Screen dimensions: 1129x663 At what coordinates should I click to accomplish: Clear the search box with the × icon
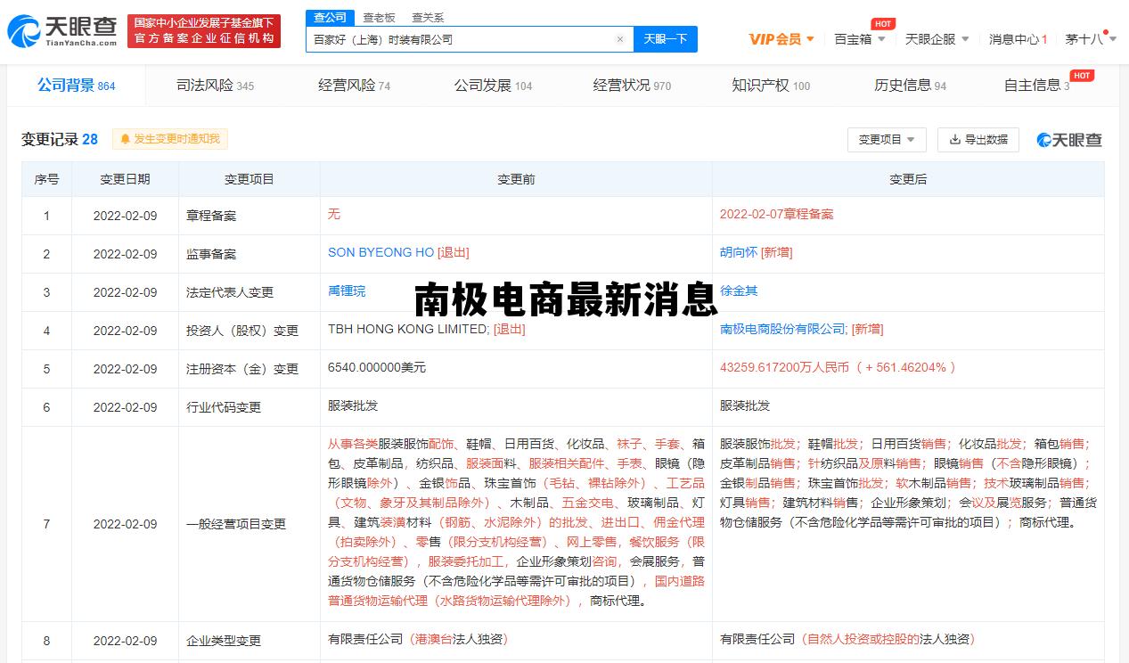[x=620, y=39]
